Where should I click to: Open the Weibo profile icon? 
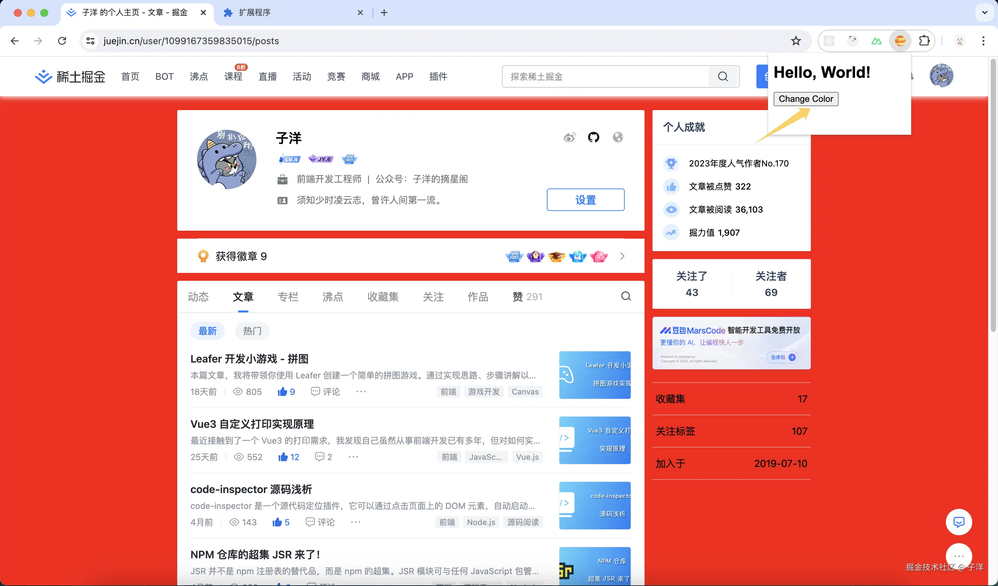[570, 137]
